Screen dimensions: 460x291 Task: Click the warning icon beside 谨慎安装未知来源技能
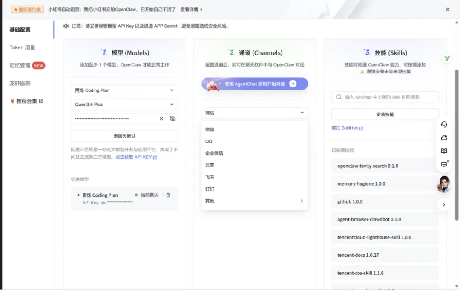pyautogui.click(x=362, y=72)
